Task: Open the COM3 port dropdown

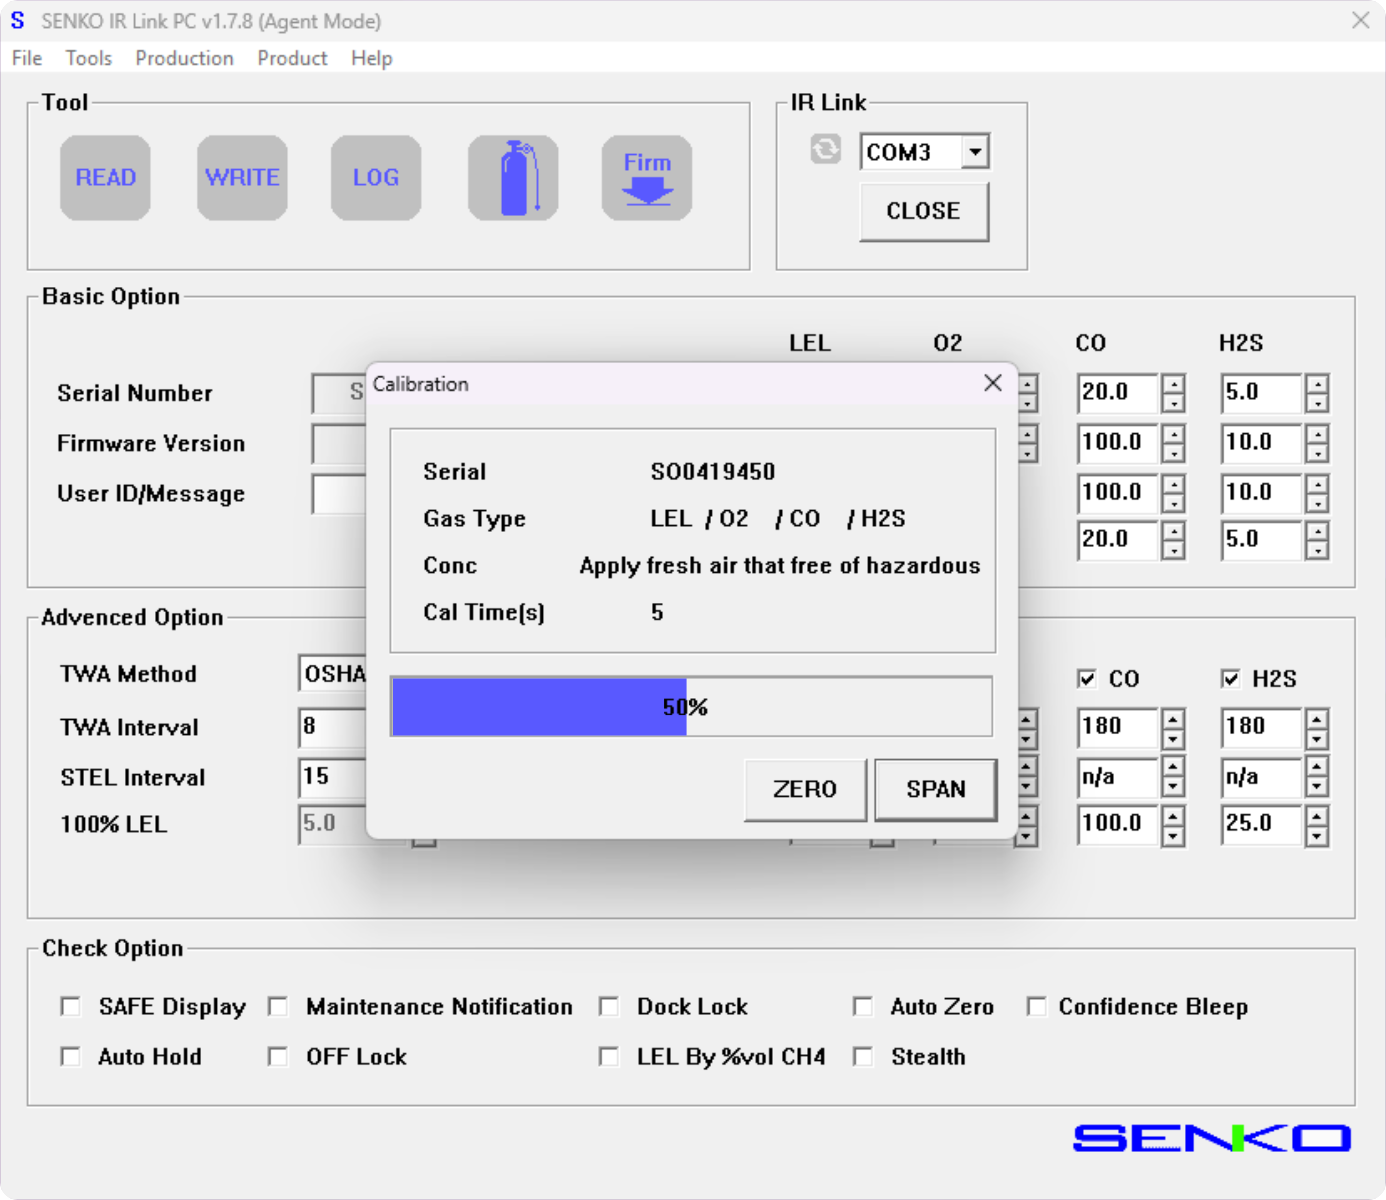Action: 975,151
